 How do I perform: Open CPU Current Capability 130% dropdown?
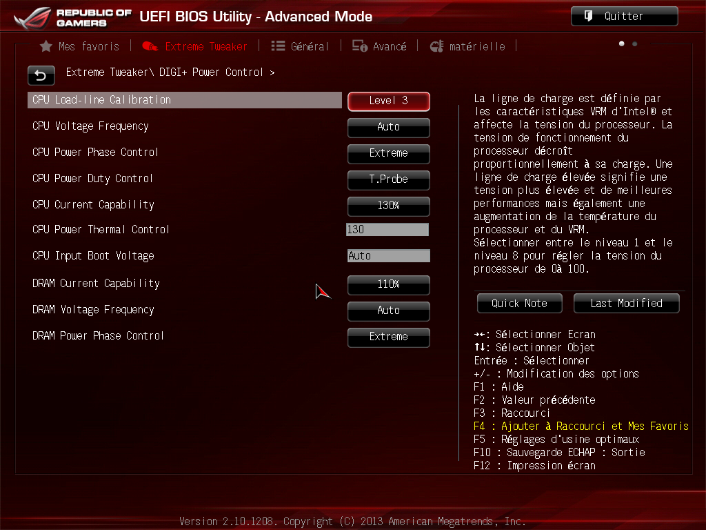389,206
